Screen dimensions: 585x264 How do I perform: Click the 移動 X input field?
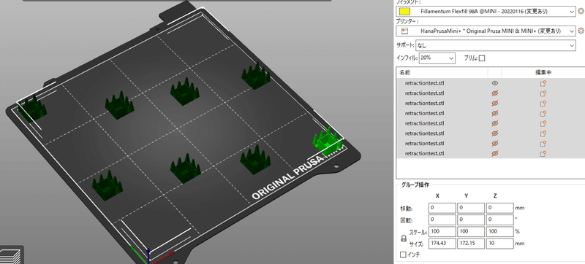[442, 209]
